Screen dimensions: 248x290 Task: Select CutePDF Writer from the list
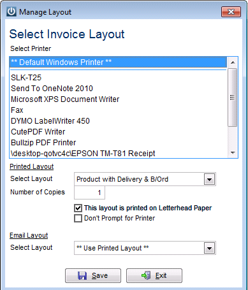click(118, 132)
